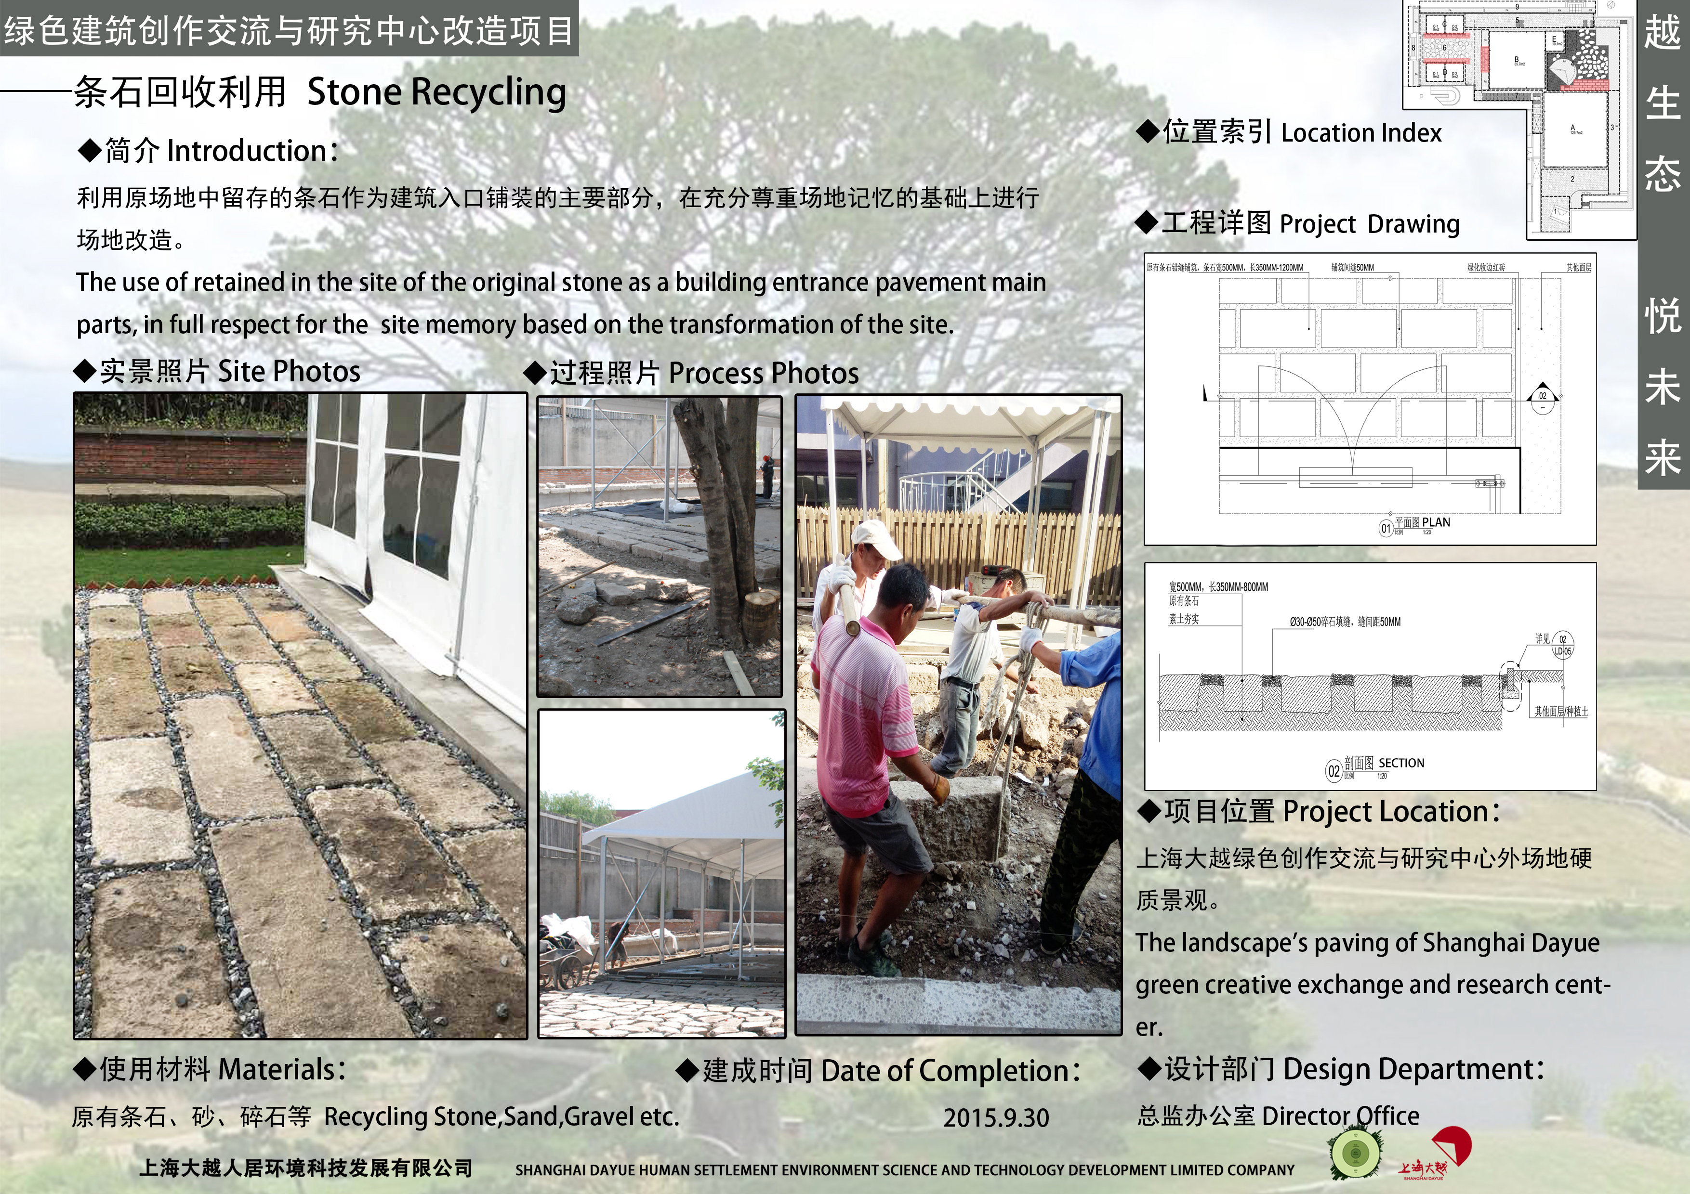The width and height of the screenshot is (1690, 1194).
Task: Click the line 'The landscape's paving of Shanghai Dayue'
Action: pos(1368,942)
